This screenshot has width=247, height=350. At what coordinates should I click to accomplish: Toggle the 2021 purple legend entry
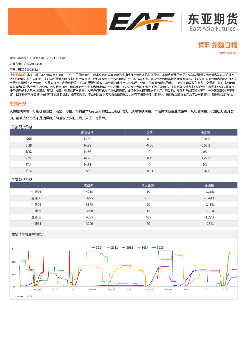(x=97, y=247)
